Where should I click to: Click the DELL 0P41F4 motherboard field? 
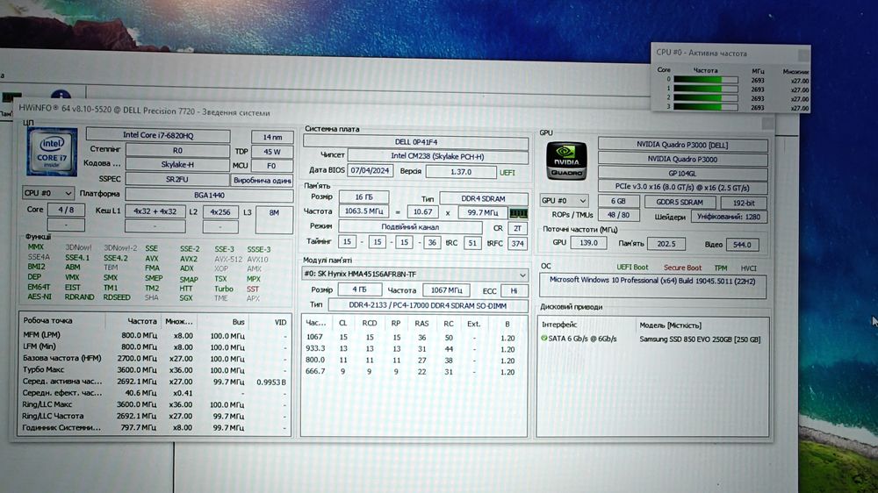click(x=415, y=142)
